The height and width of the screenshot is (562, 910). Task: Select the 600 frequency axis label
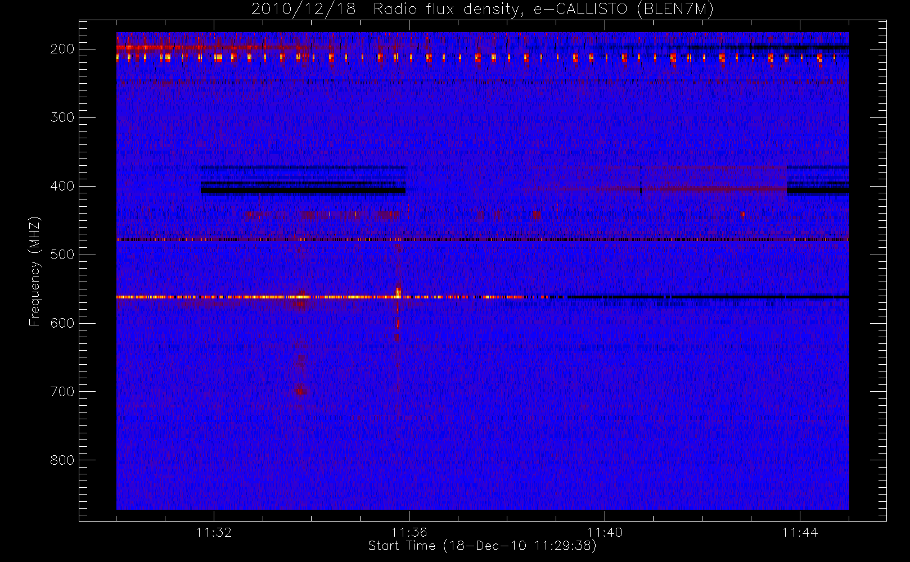pos(62,323)
